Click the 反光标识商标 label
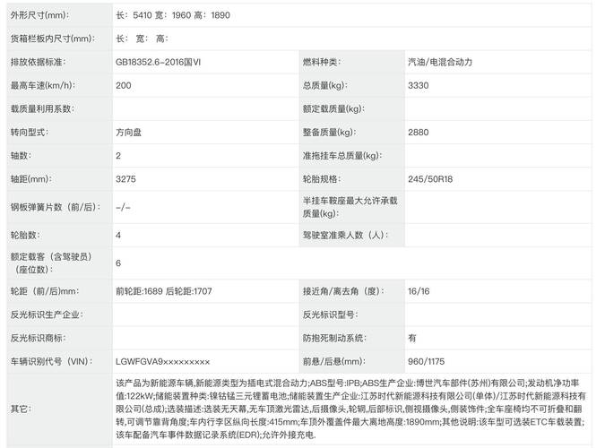 pos(39,338)
